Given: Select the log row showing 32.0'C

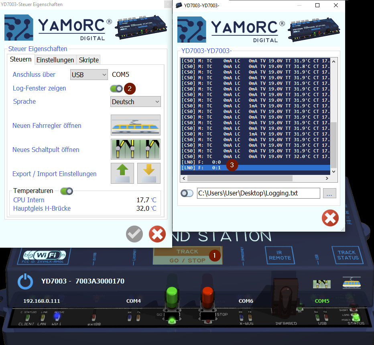Looking at the screenshot, I should (x=255, y=156).
